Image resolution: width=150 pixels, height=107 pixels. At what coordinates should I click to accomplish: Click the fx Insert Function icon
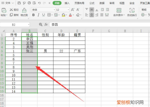(x=46, y=24)
